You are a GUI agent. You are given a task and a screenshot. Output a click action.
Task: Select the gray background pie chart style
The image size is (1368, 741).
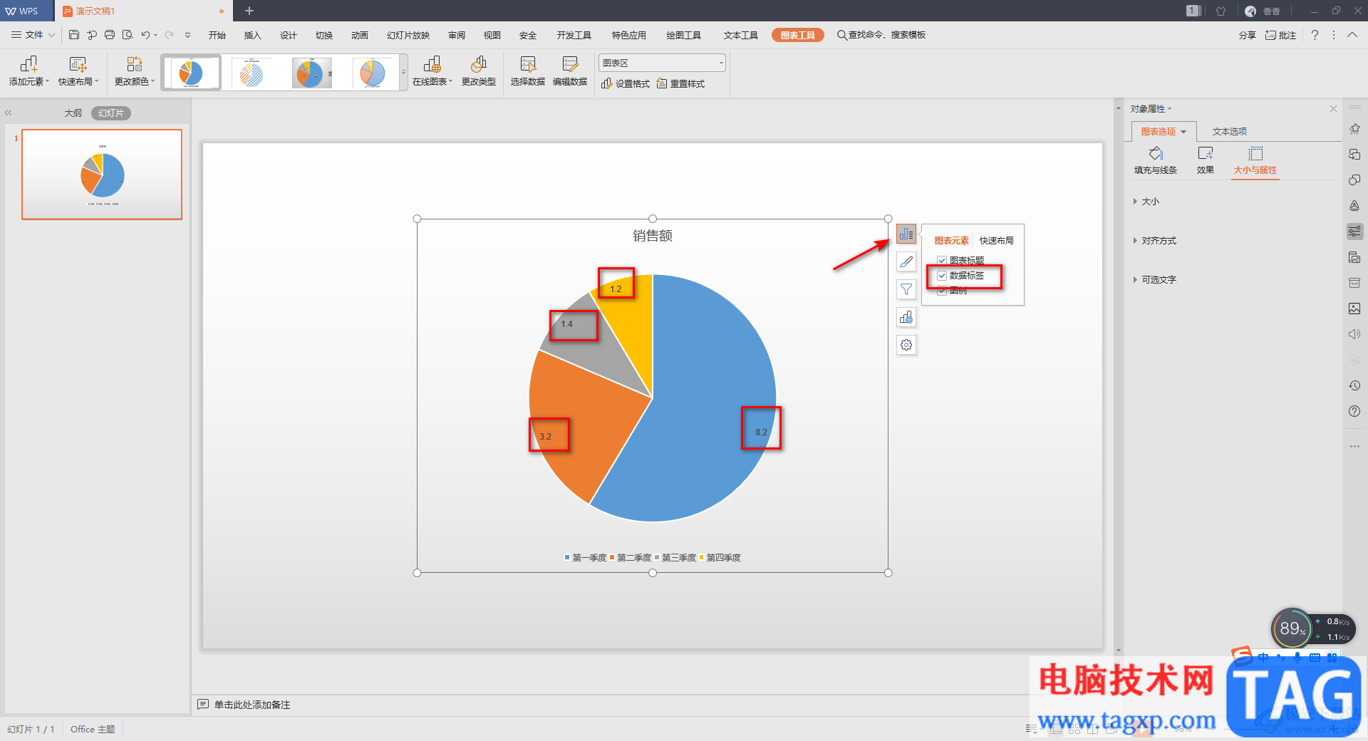pos(311,73)
